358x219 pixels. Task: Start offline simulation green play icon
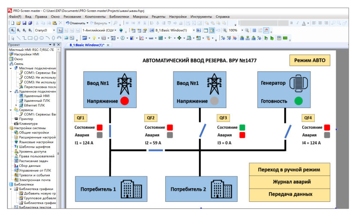coord(266,38)
